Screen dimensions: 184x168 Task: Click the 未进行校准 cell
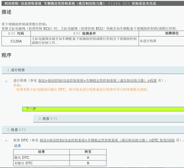(161, 41)
